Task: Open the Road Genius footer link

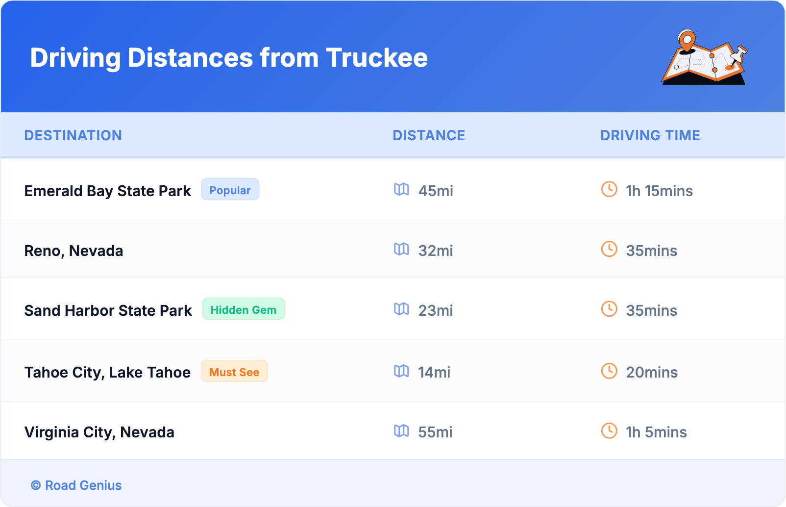Action: click(x=77, y=485)
